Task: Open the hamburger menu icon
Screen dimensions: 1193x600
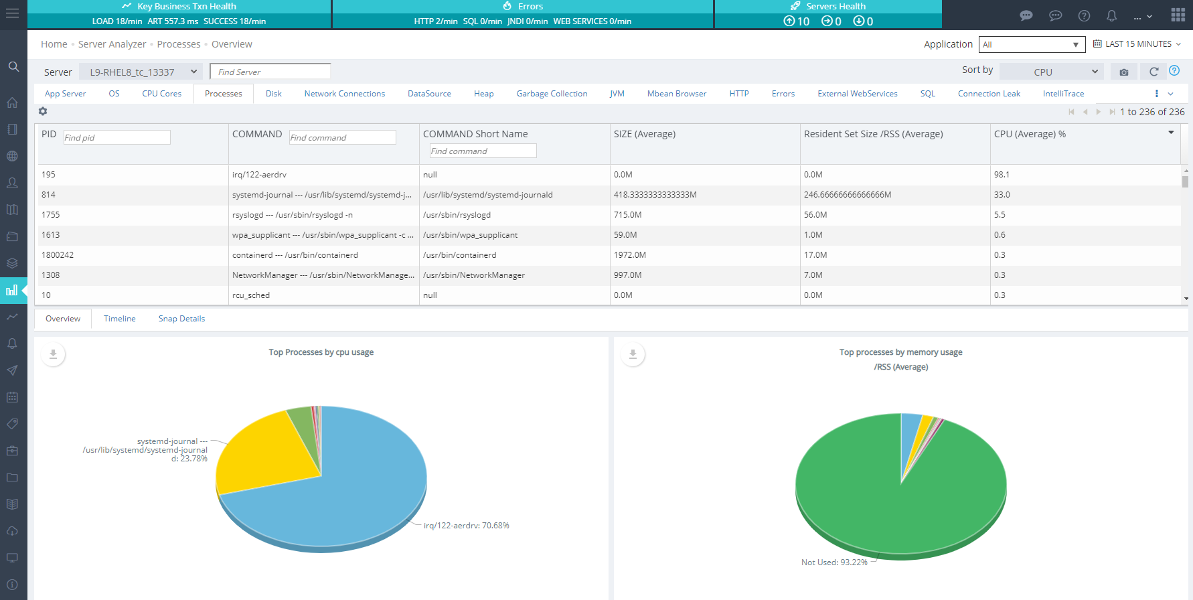Action: point(13,13)
